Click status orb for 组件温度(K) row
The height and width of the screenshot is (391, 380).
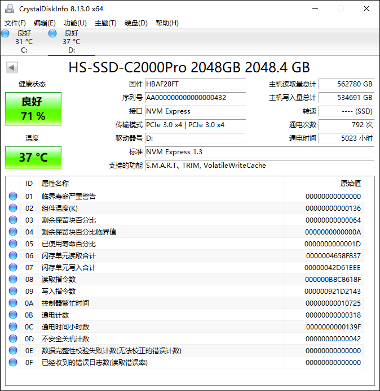13,208
